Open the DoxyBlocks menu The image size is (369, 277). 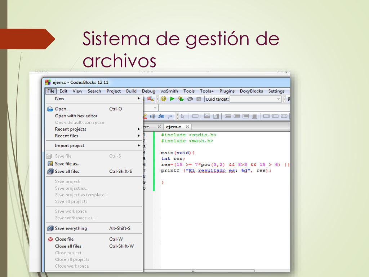point(251,91)
